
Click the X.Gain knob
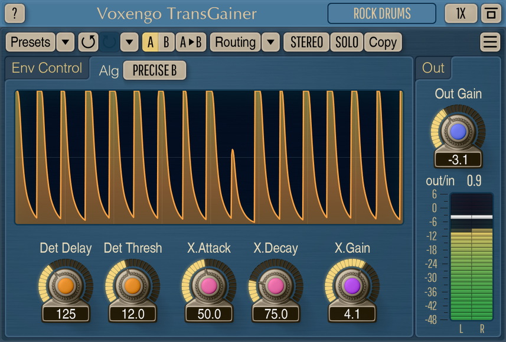[352, 286]
